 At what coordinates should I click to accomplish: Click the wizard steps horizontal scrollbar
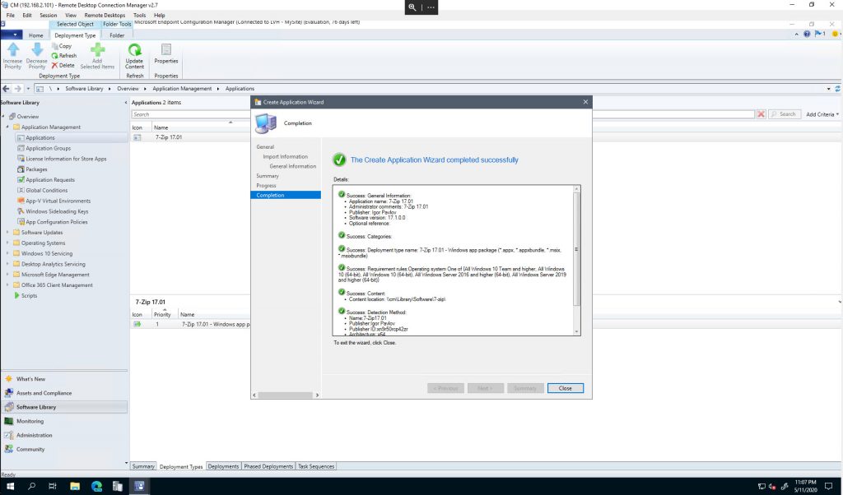click(x=286, y=396)
